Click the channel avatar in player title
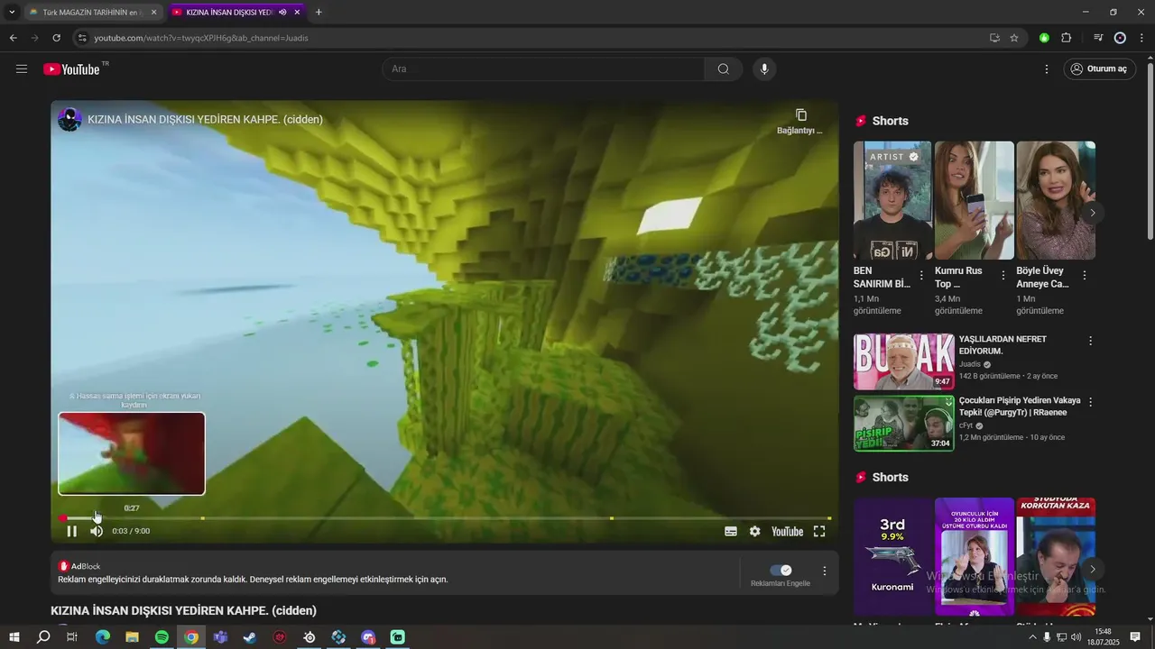This screenshot has height=649, width=1155. (69, 119)
